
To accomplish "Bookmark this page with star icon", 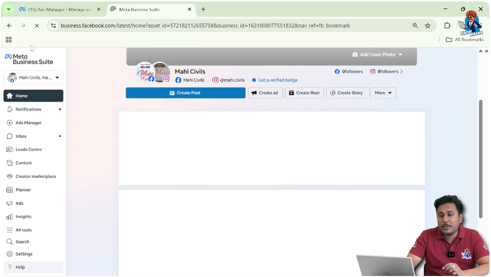I will (x=428, y=26).
